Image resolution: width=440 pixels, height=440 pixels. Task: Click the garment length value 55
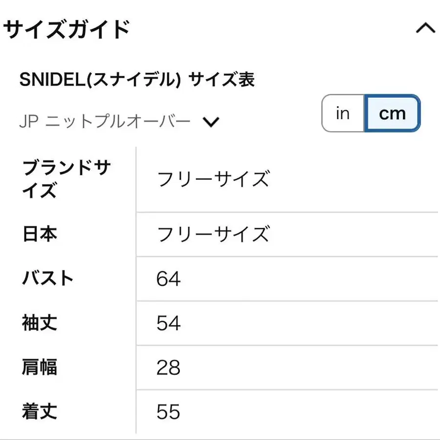point(169,412)
